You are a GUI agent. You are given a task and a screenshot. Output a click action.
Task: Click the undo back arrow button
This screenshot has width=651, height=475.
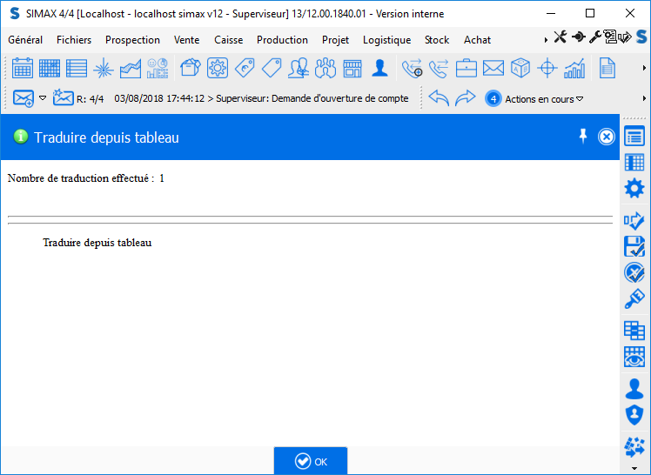pos(439,98)
